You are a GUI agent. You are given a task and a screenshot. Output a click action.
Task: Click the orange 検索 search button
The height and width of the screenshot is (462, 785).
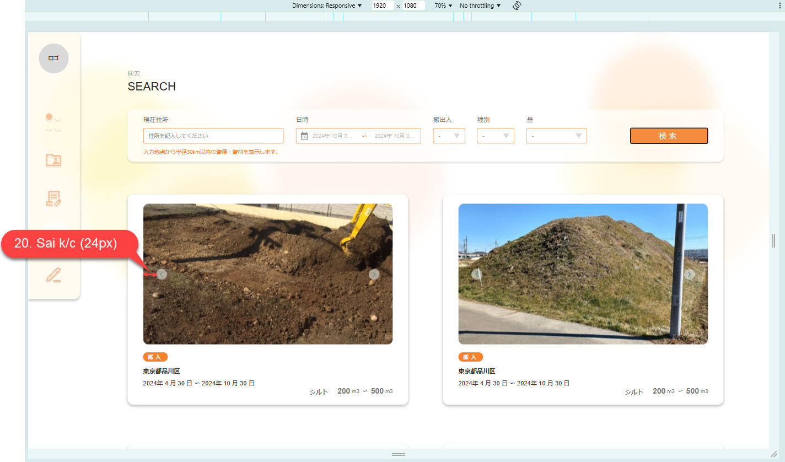[x=669, y=136]
